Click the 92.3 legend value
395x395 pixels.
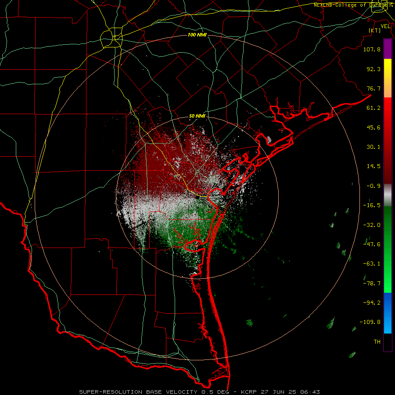click(373, 69)
